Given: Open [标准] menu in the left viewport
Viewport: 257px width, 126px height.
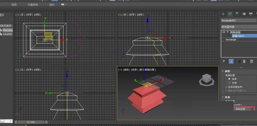Looking at the screenshot, I should tap(29, 70).
